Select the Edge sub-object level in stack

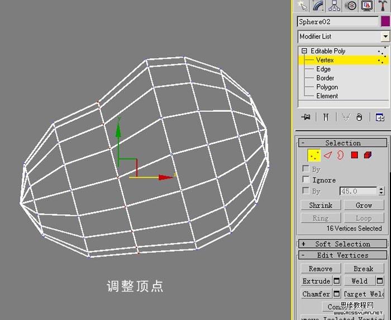323,69
